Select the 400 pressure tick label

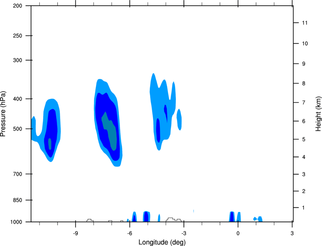click(x=17, y=99)
